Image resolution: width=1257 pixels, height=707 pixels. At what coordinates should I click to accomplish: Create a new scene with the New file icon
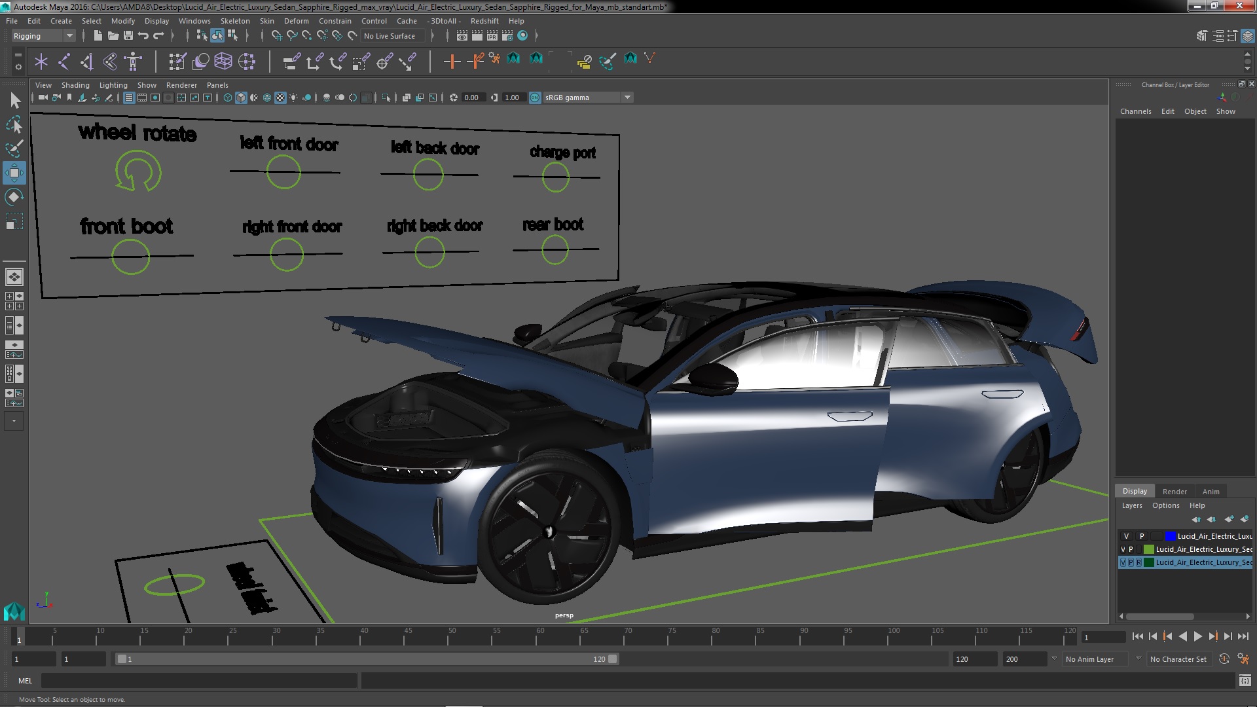(x=98, y=35)
